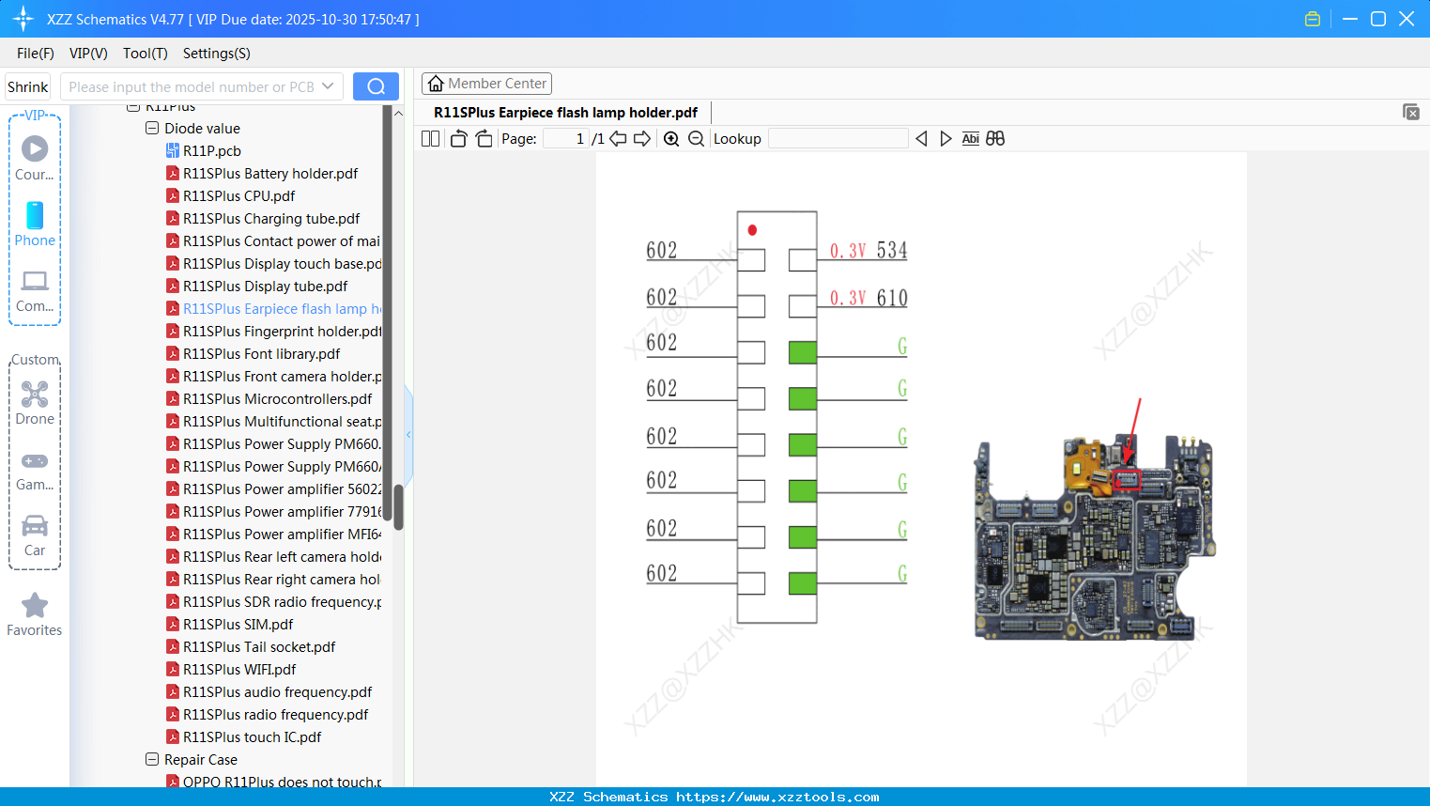
Task: Open the Drone category in sidebar
Action: pyautogui.click(x=35, y=403)
